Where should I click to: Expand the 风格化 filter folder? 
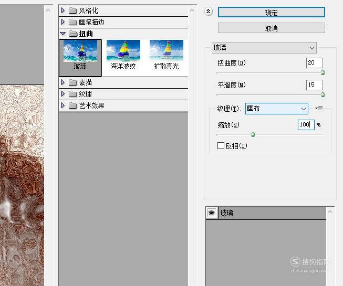pos(63,10)
